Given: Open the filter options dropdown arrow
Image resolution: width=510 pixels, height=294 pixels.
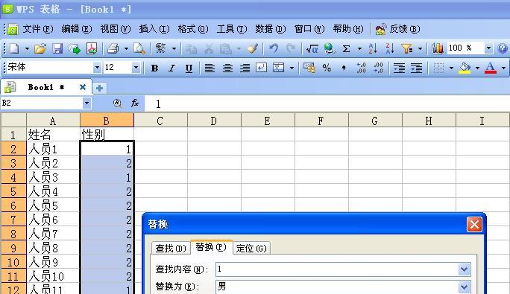Looking at the screenshot, I should point(420,48).
